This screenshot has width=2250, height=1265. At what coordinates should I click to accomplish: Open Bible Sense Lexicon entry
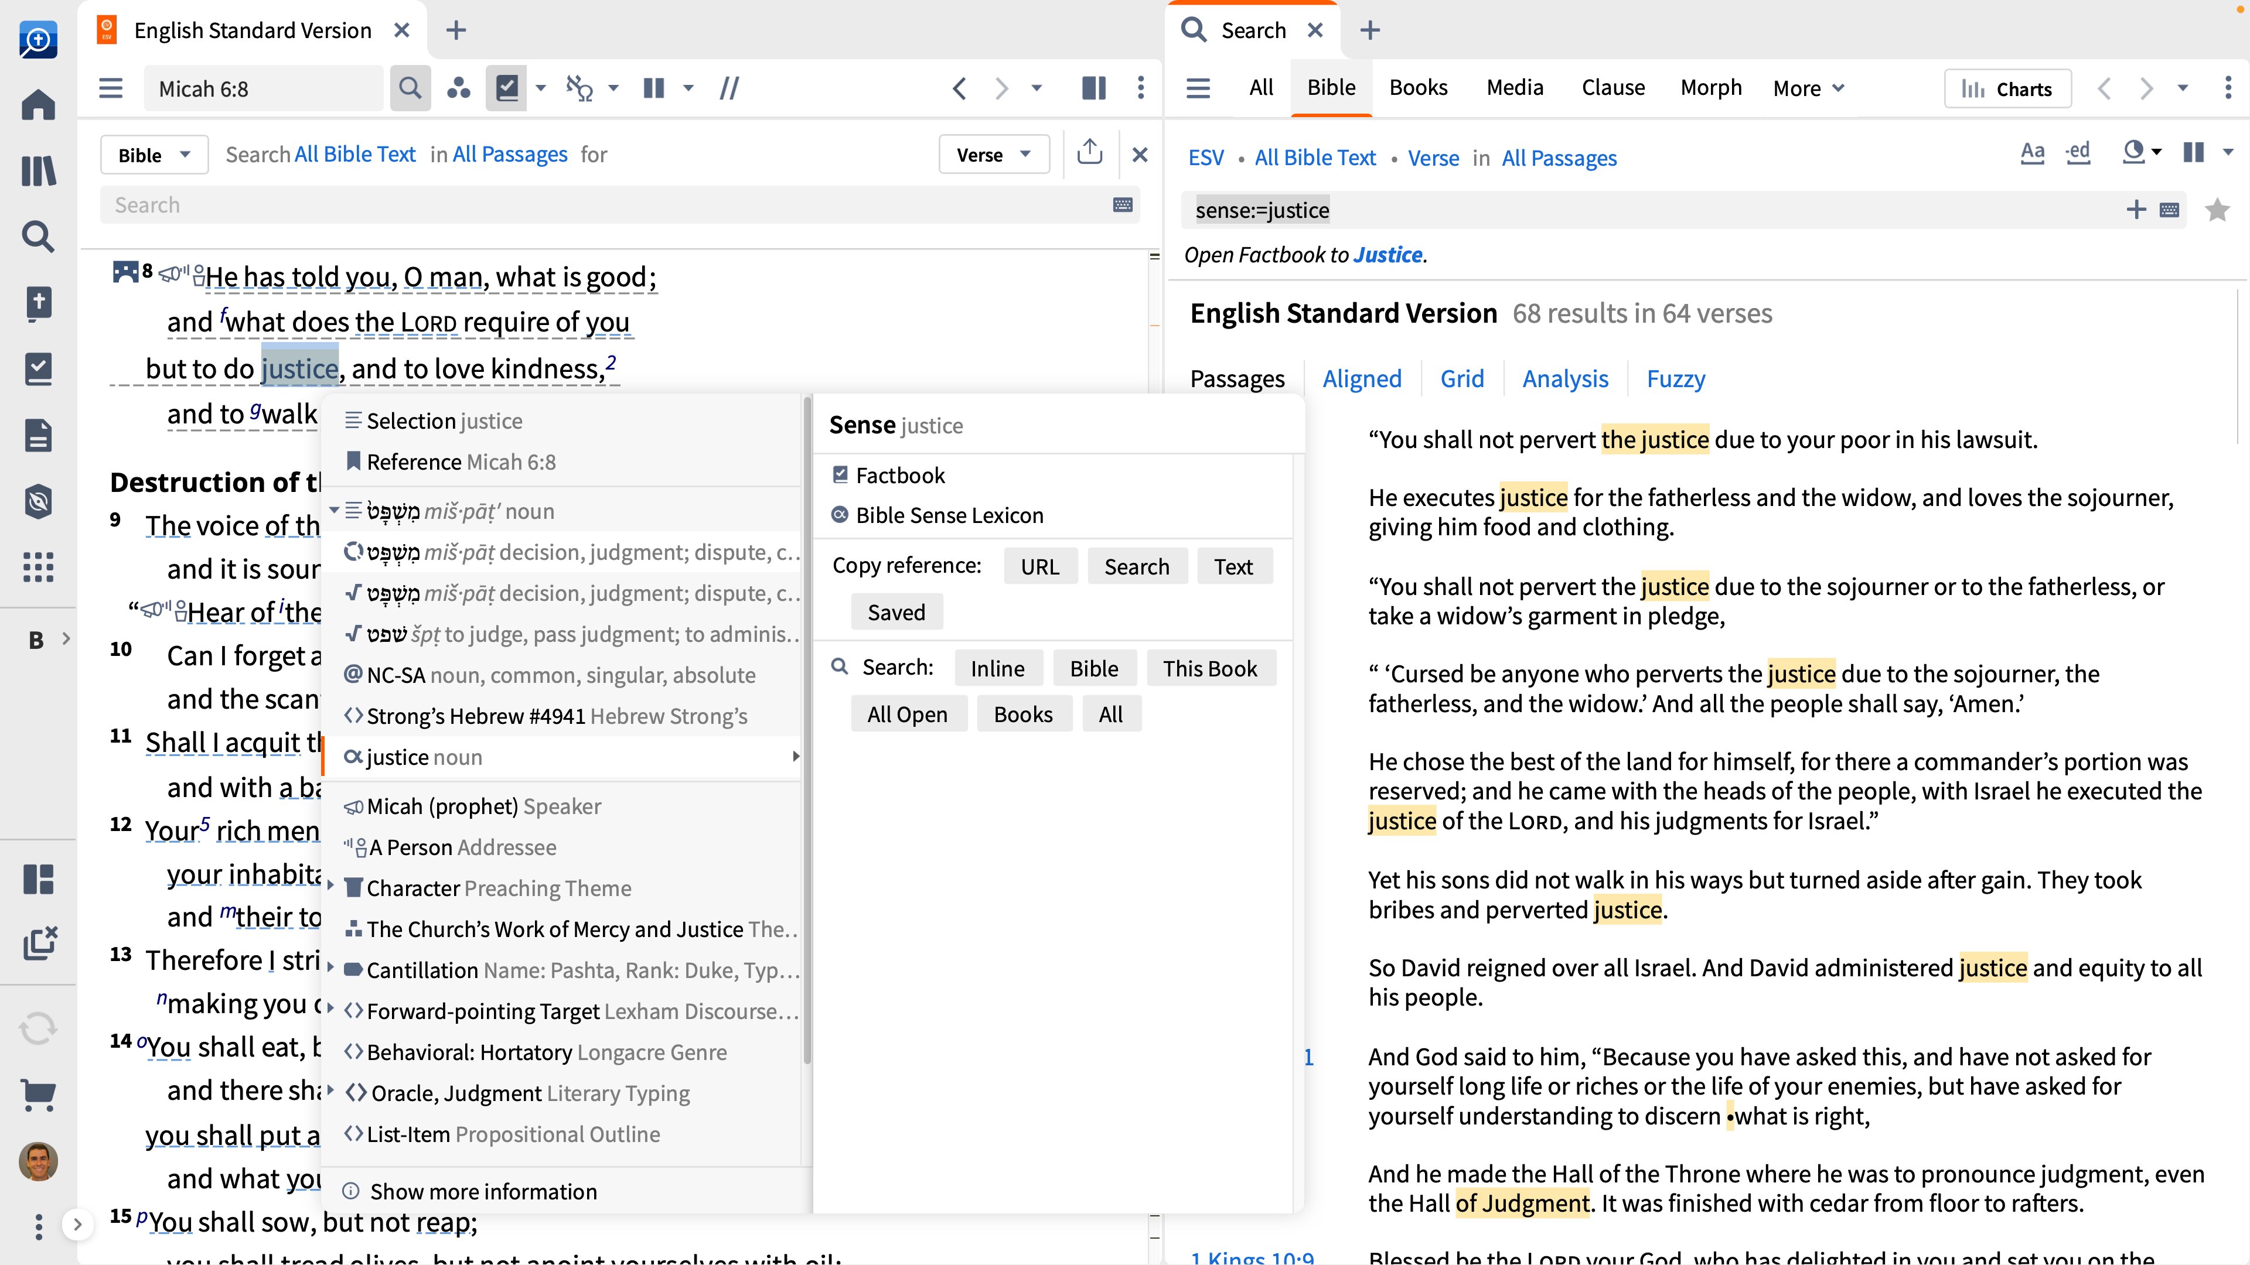click(x=949, y=515)
